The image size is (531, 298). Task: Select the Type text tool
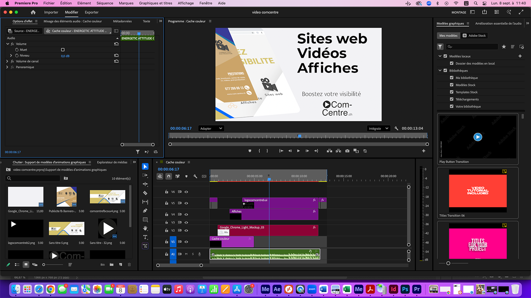tap(145, 237)
